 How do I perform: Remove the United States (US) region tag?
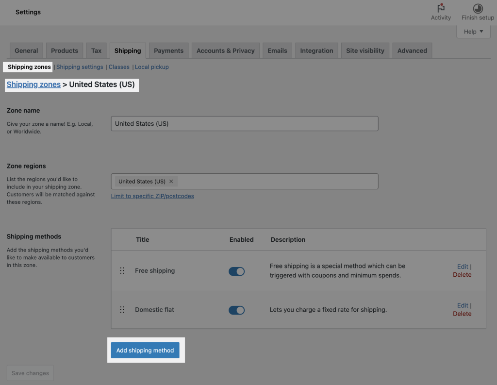[171, 181]
